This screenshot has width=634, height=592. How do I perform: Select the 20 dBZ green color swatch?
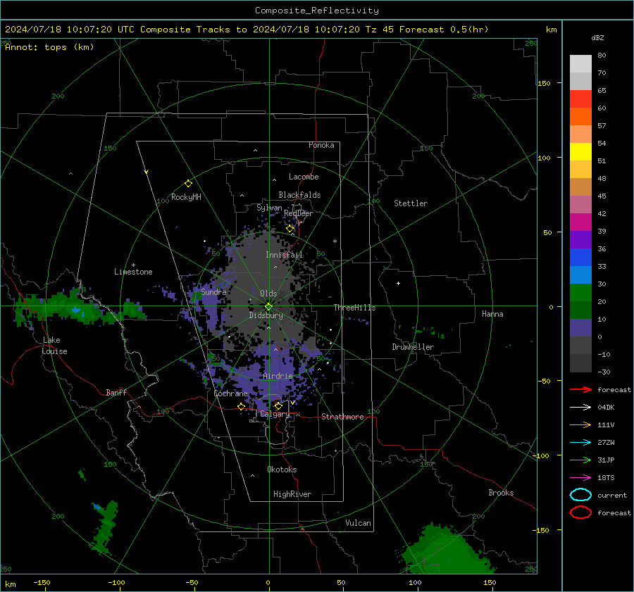point(580,293)
